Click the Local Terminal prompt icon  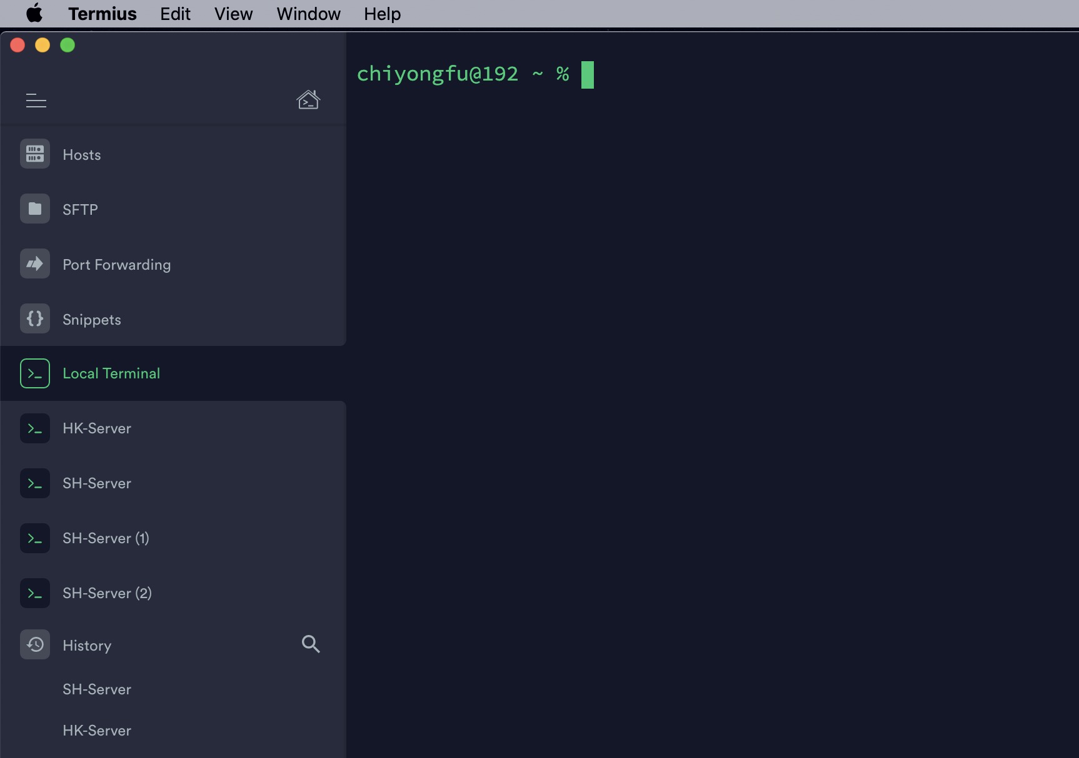pos(35,373)
